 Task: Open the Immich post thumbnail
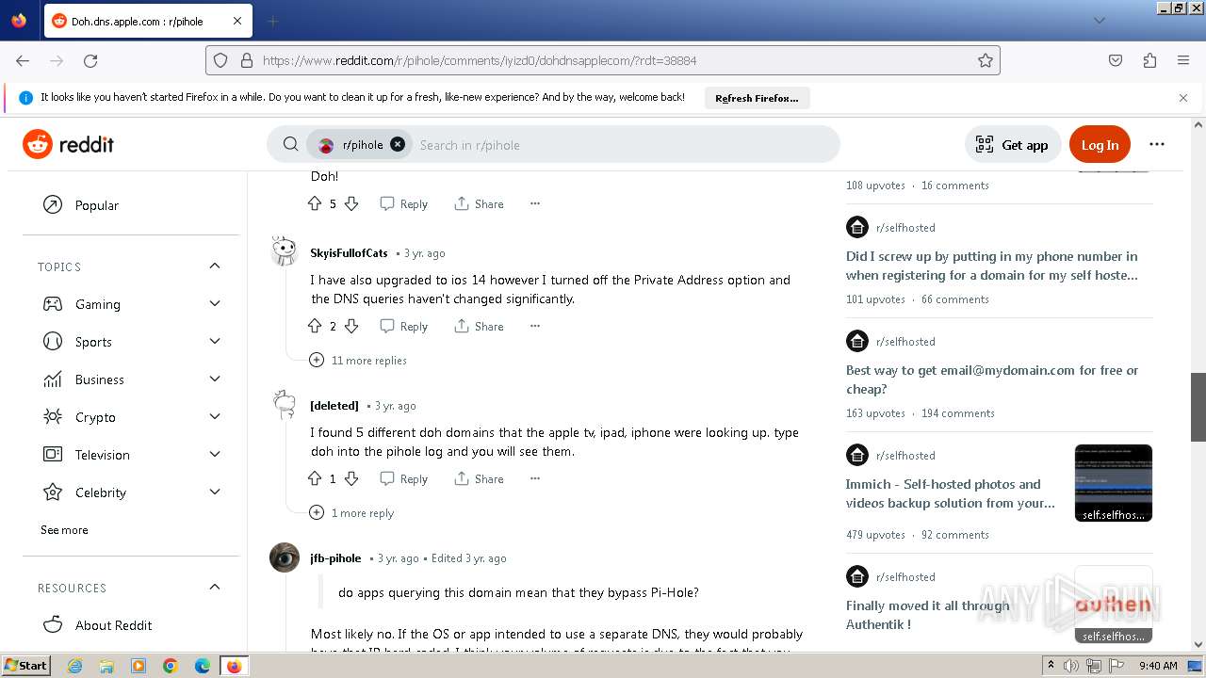tap(1114, 483)
